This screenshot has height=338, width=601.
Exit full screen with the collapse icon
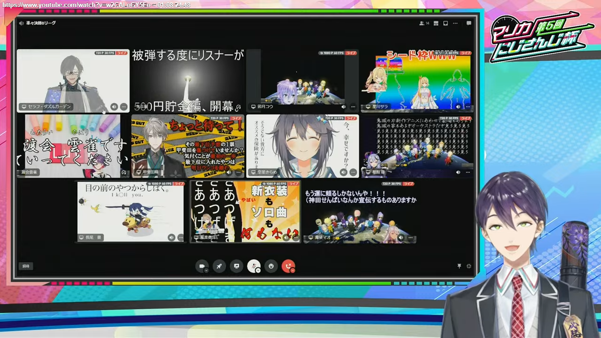point(469,266)
